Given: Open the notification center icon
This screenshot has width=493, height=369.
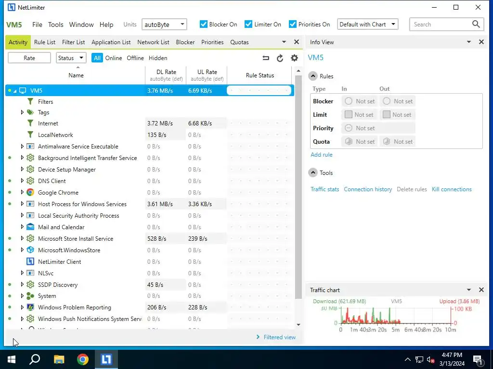Looking at the screenshot, I should pyautogui.click(x=478, y=360).
